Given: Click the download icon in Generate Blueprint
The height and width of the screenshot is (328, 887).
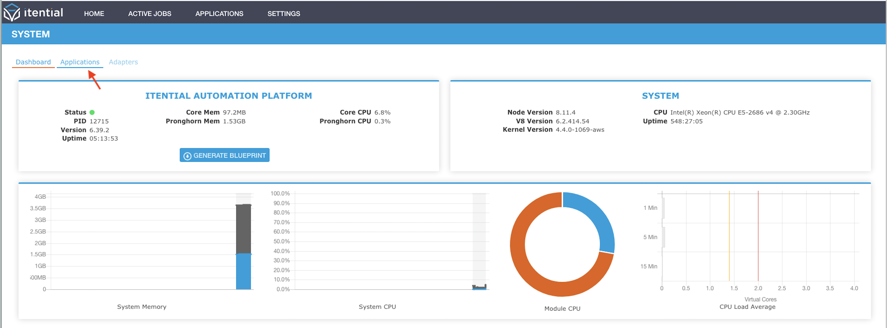Looking at the screenshot, I should tap(187, 156).
